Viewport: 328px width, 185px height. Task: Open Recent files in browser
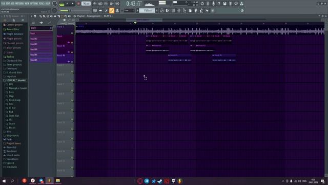pyautogui.click(x=11, y=29)
